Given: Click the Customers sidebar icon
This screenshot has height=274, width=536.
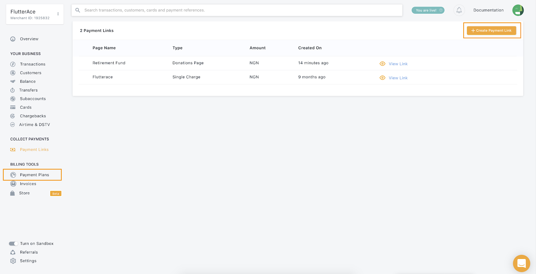Looking at the screenshot, I should tap(13, 73).
